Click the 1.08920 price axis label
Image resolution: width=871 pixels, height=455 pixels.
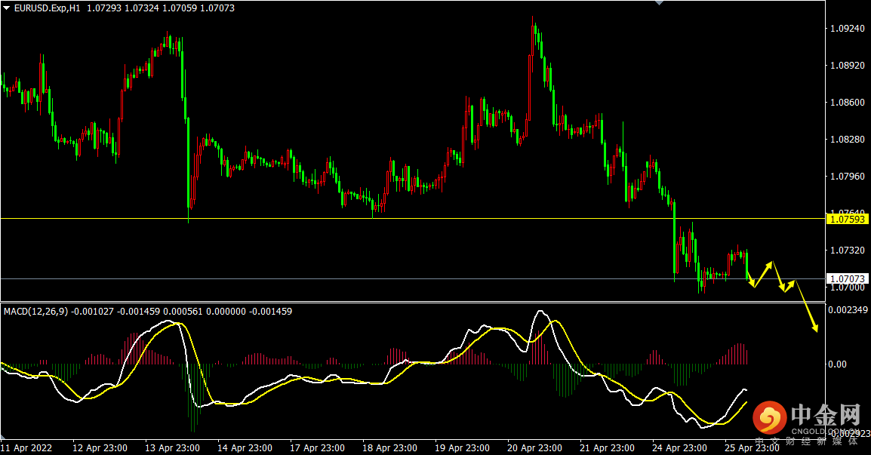[x=847, y=65]
